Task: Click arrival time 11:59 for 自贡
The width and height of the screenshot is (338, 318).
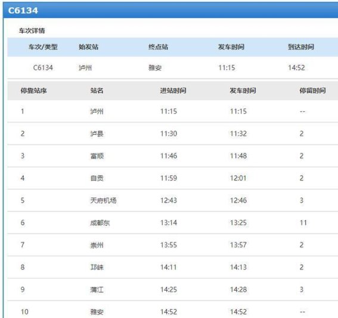Action: tap(169, 178)
